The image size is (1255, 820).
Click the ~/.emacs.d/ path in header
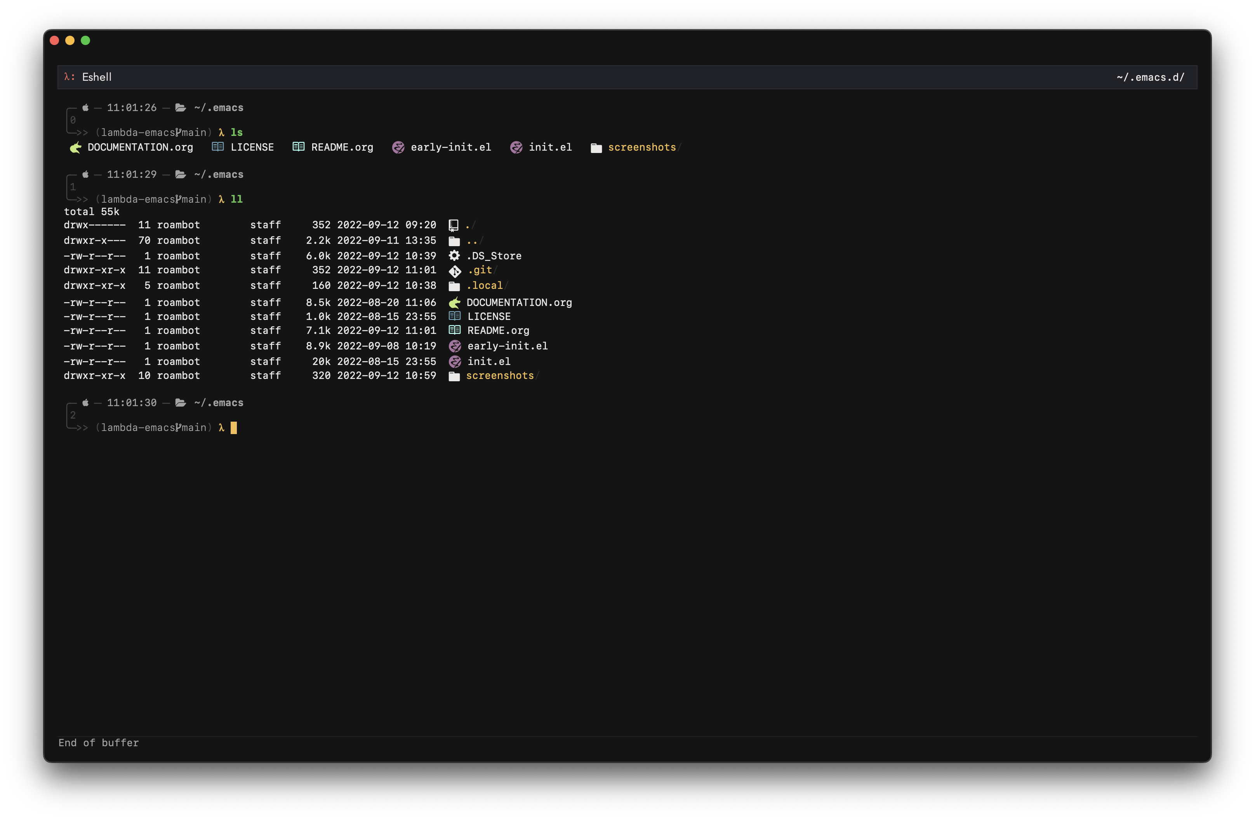tap(1150, 78)
